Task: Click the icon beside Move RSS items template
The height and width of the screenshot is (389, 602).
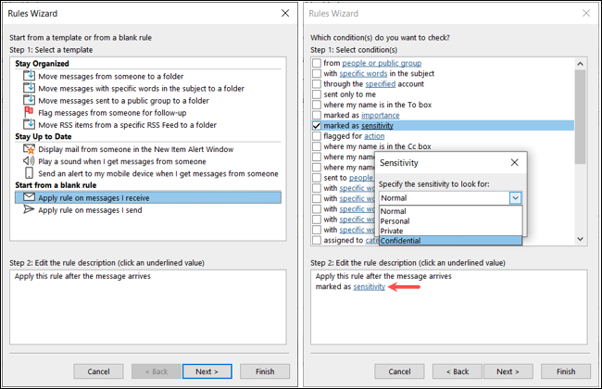Action: pyautogui.click(x=30, y=124)
